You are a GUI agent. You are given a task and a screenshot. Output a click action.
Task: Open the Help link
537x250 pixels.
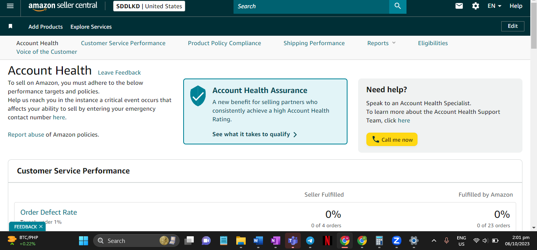tap(516, 6)
